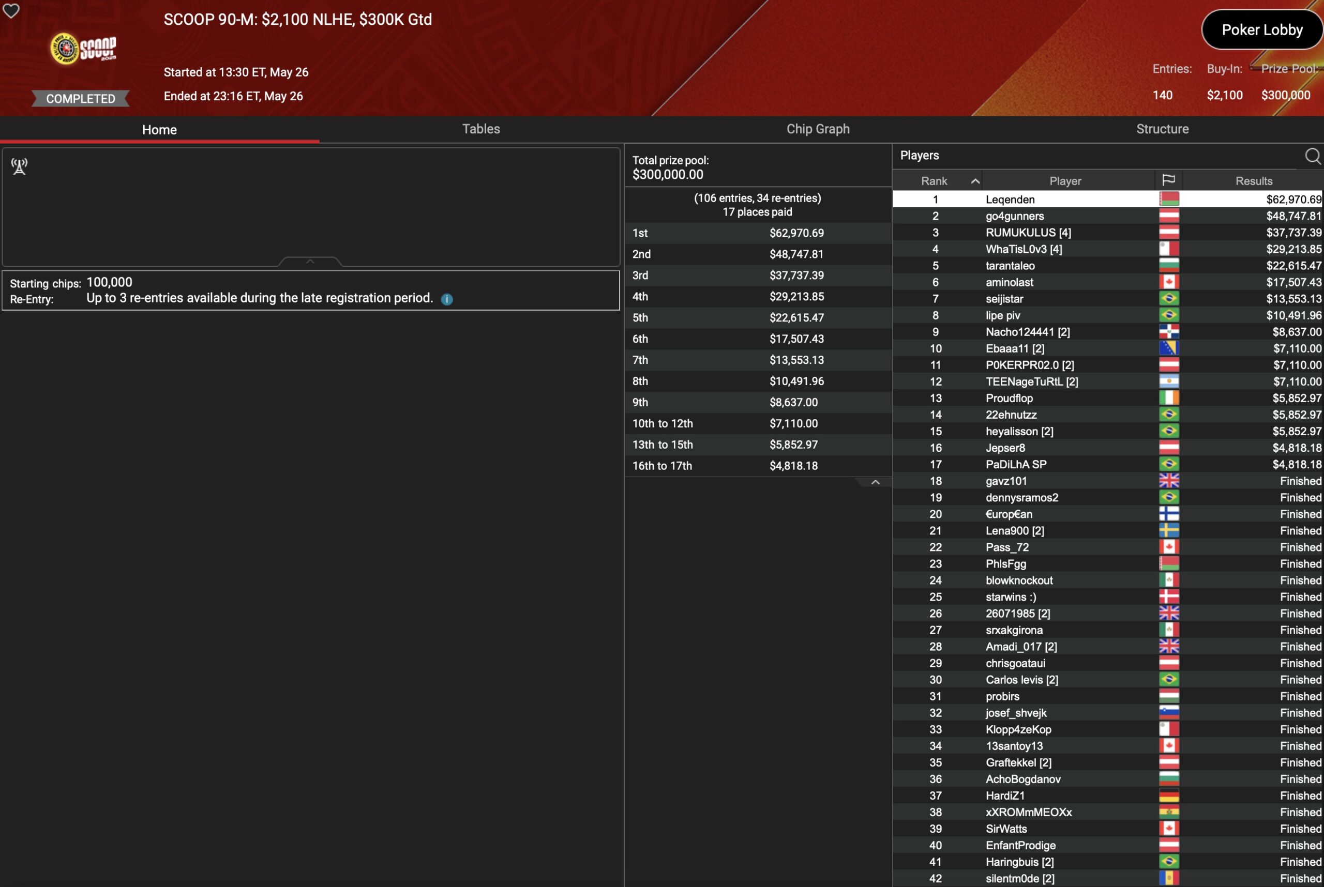
Task: Select player lipe piv
Action: (x=1108, y=315)
